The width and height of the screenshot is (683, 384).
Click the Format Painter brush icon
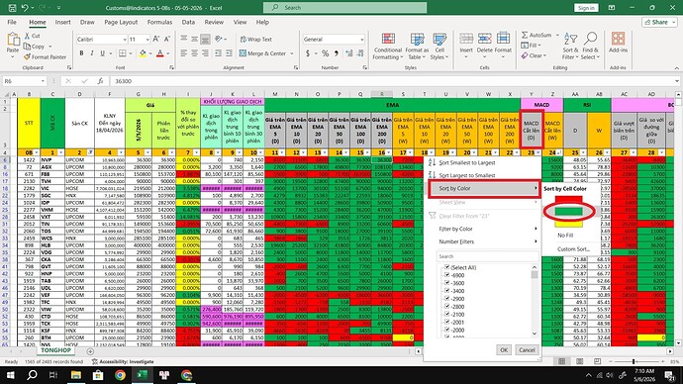(x=27, y=57)
